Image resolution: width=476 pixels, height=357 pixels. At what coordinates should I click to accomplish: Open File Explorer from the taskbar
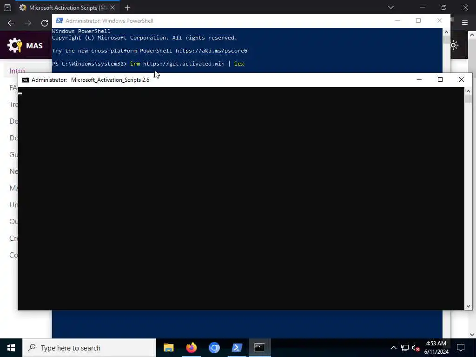point(168,348)
